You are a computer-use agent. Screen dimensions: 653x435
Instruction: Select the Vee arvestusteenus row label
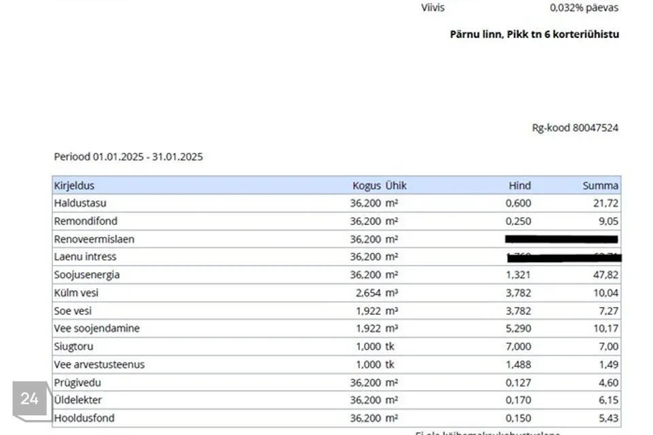99,364
